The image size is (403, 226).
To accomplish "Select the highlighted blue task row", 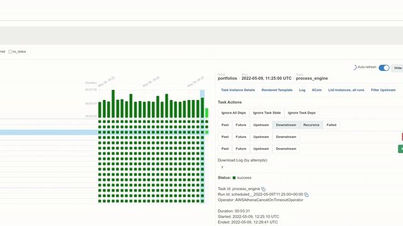I will point(49,132).
